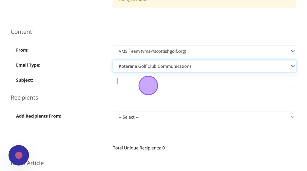Click the Email Type chevron arrow

292,66
